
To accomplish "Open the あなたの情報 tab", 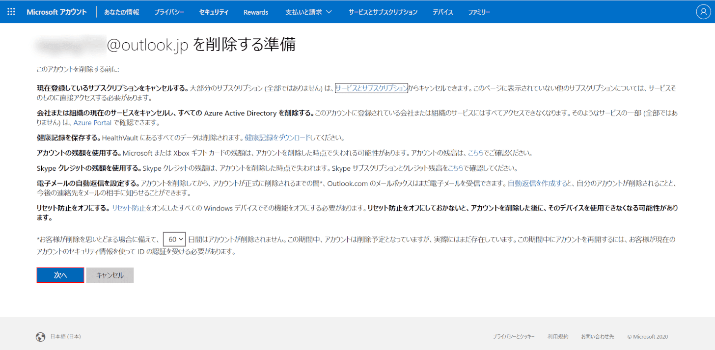I will [x=121, y=12].
